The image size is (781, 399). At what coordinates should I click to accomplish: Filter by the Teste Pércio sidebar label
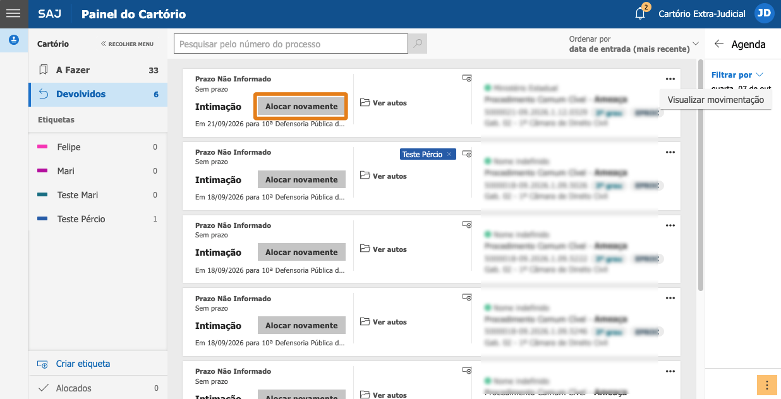(x=98, y=219)
